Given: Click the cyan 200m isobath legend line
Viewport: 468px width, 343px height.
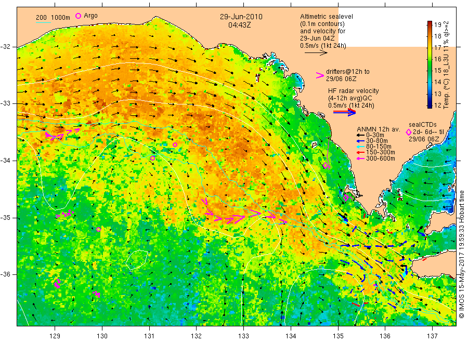Looking at the screenshot, I should click(x=44, y=22).
